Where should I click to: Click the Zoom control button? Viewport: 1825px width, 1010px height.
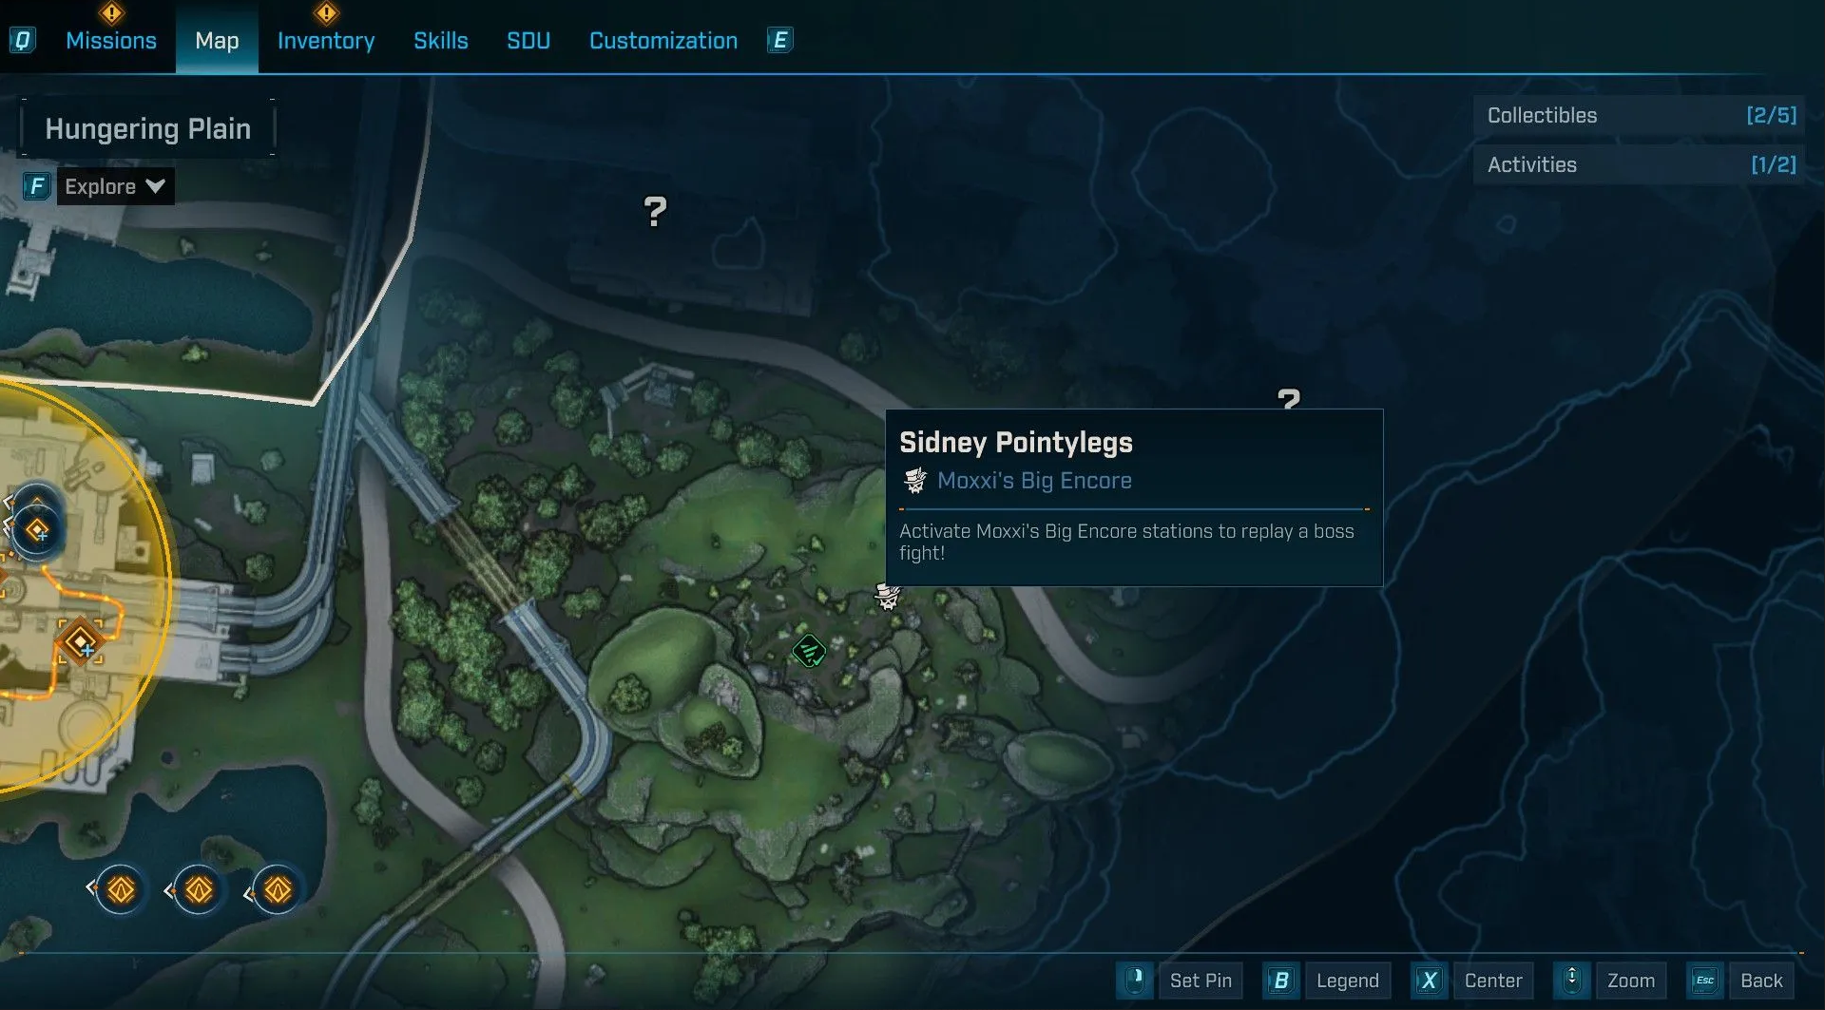click(1631, 981)
